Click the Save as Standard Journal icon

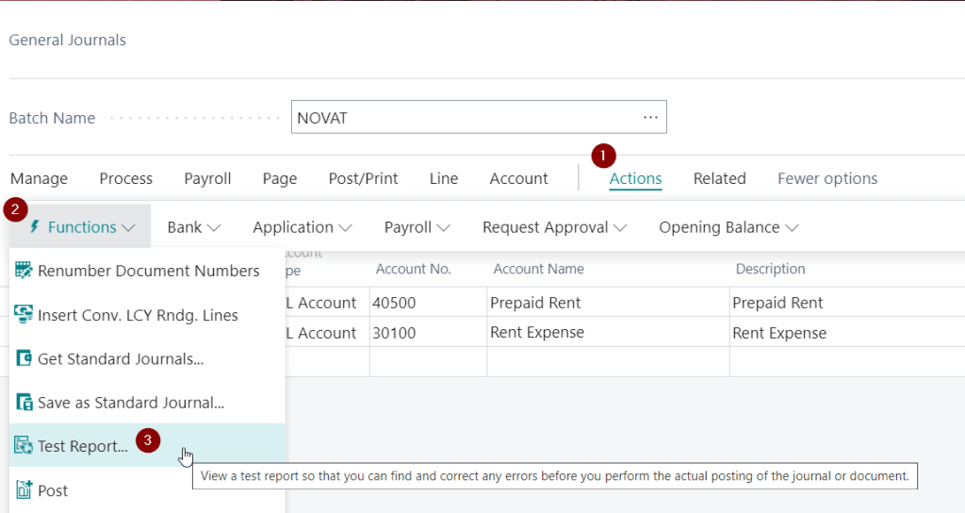click(25, 403)
